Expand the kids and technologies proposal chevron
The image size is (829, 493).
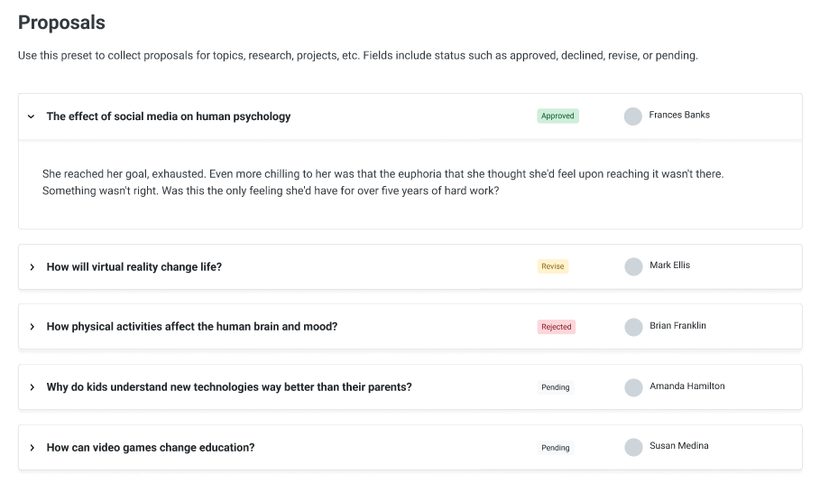[32, 387]
